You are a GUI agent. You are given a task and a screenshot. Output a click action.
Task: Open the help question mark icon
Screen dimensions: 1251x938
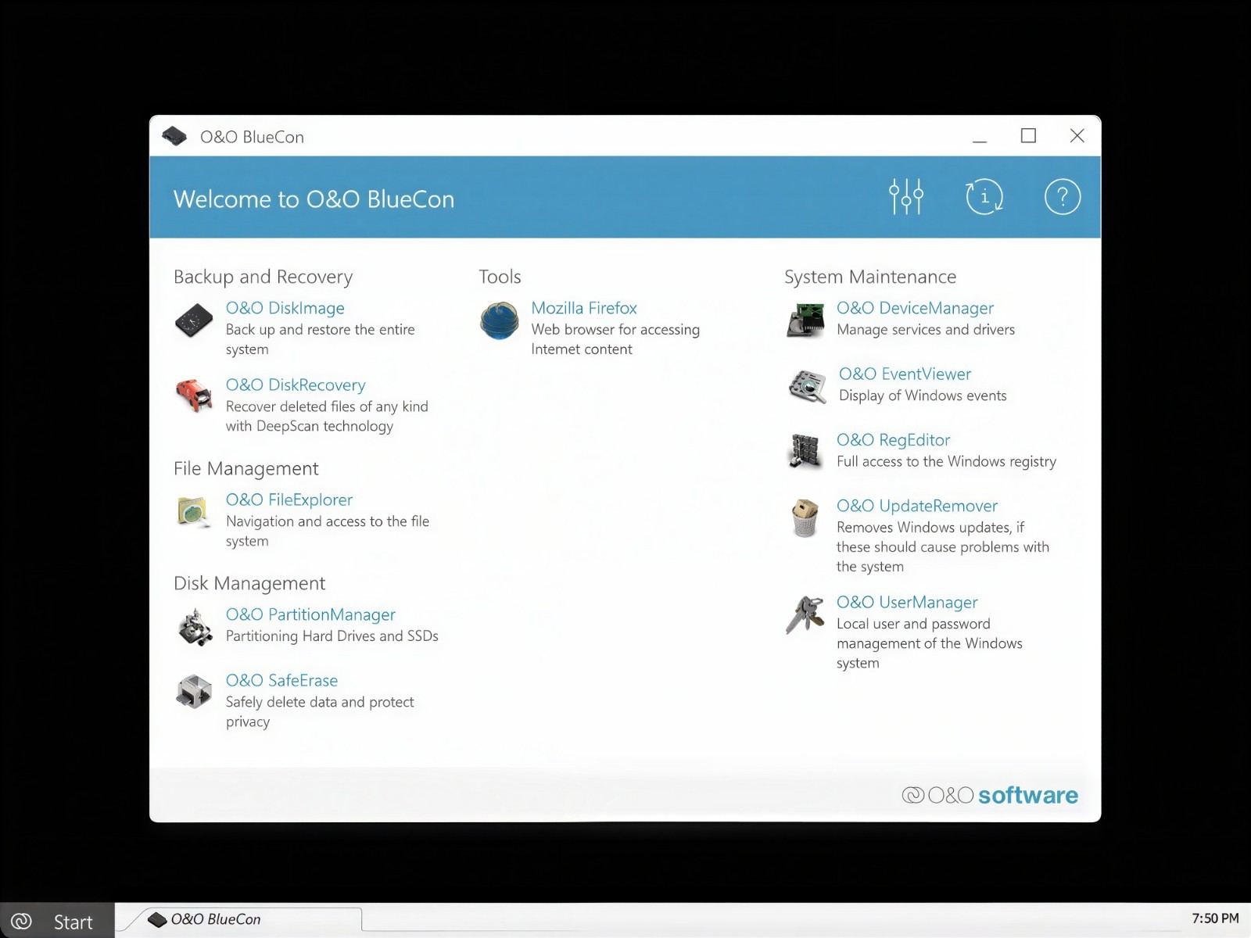[x=1063, y=196]
